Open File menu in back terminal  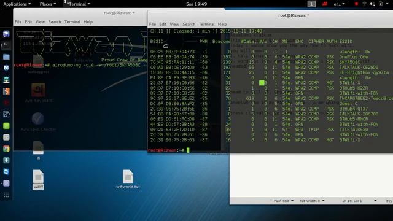tap(18, 22)
